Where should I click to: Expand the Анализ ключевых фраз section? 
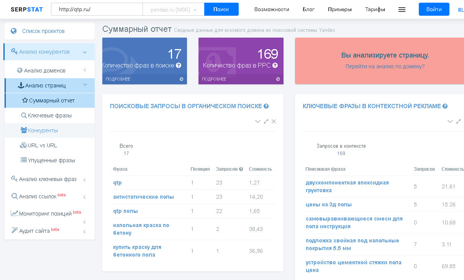(x=85, y=180)
